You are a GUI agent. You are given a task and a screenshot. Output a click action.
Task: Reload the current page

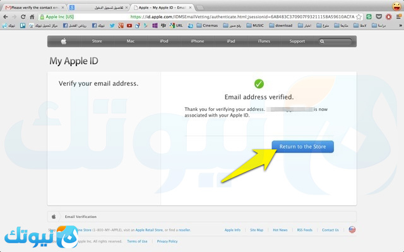(23, 17)
